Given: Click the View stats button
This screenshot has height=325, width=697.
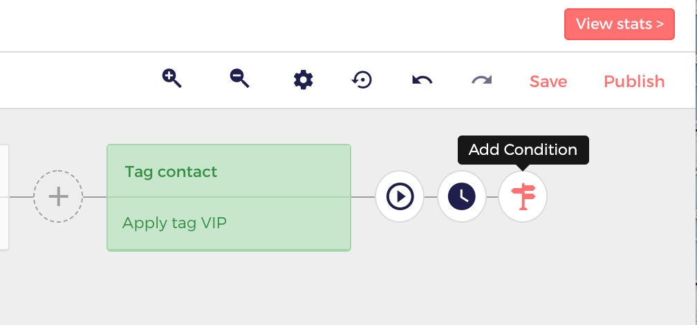Looking at the screenshot, I should 620,24.
